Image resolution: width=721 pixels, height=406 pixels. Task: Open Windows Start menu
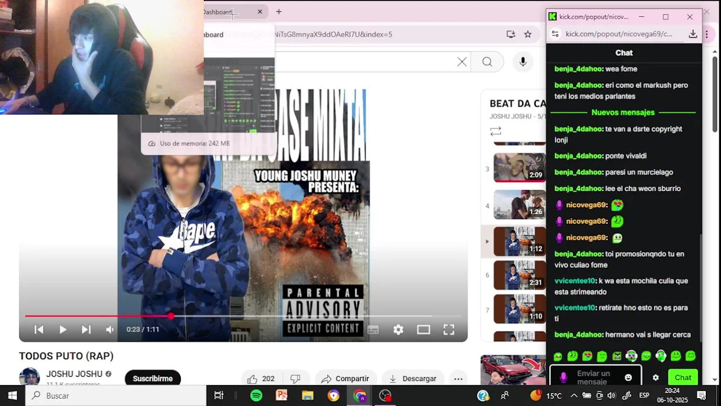pyautogui.click(x=12, y=395)
